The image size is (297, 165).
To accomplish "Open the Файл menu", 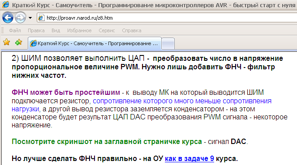I will tap(15, 30).
